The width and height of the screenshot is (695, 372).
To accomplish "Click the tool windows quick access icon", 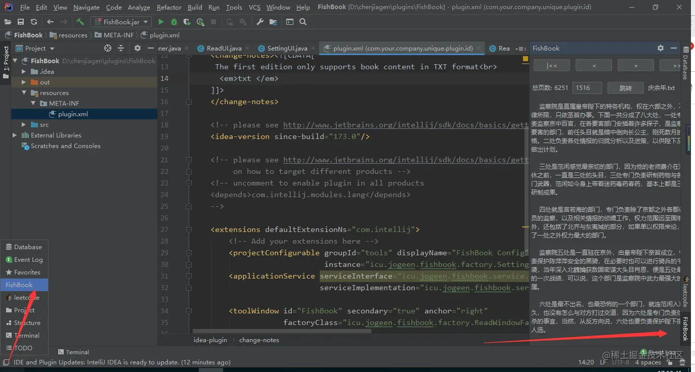I will (6, 362).
